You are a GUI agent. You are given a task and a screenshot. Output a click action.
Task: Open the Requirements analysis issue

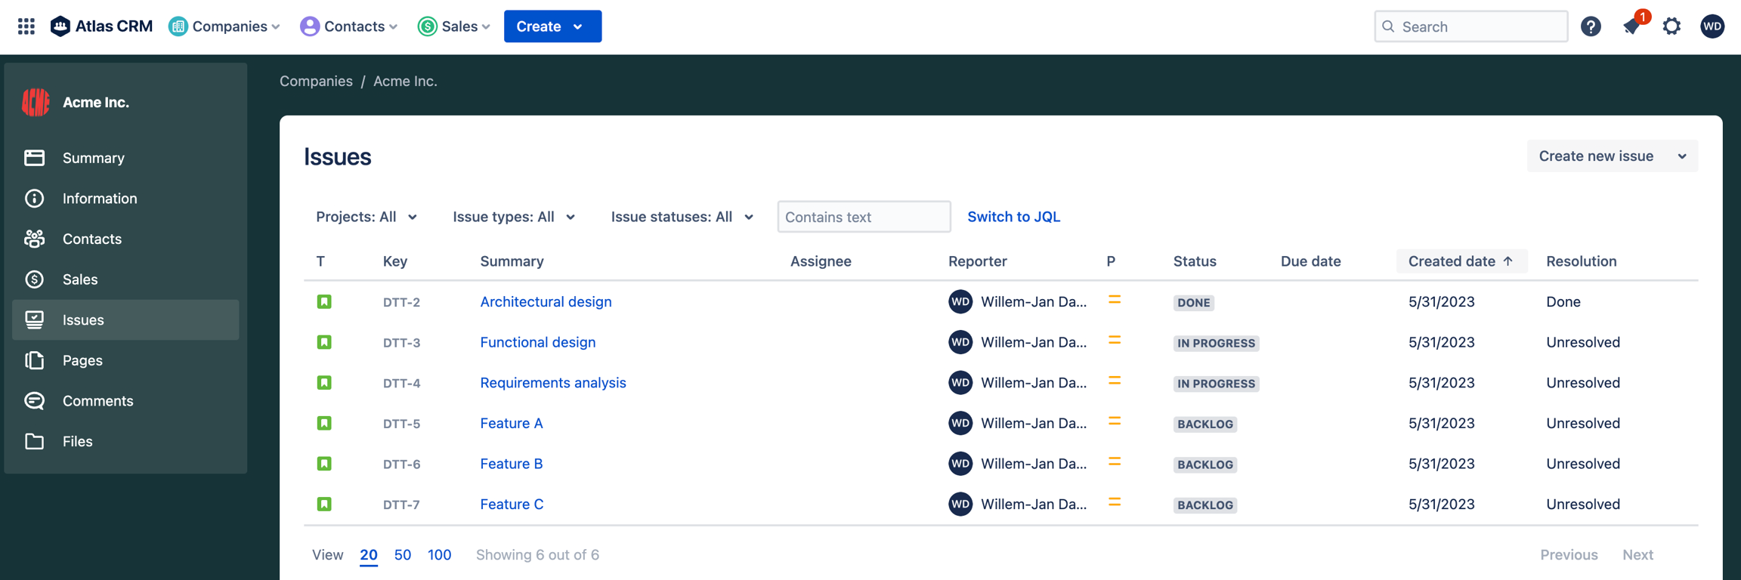pyautogui.click(x=552, y=383)
